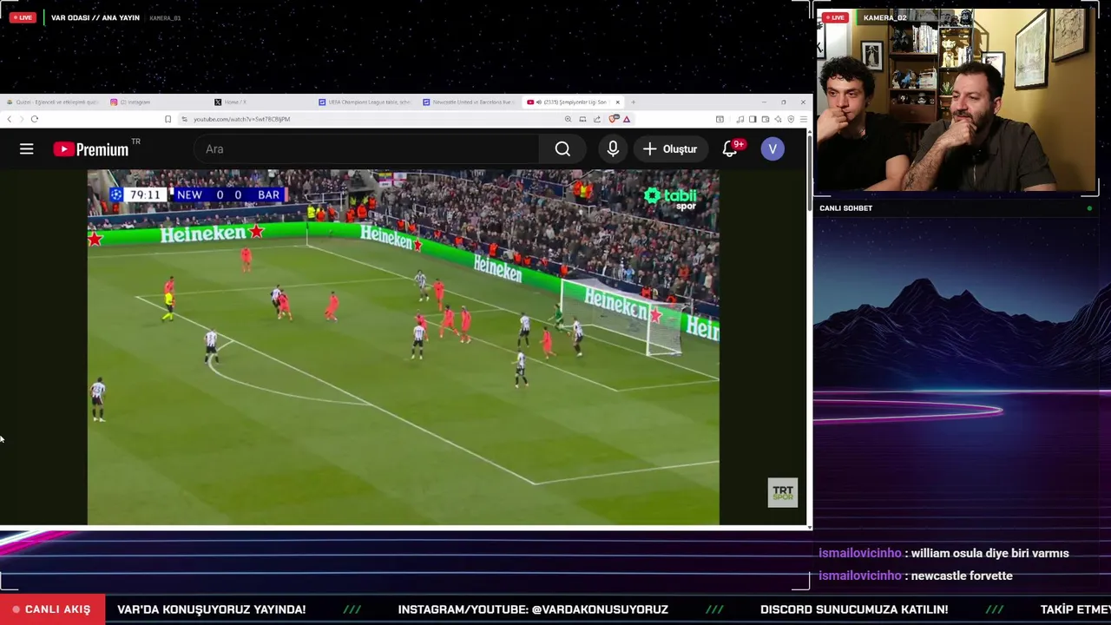1111x625 pixels.
Task: Click the NEW 0 0 BAR scoreboard
Action: [229, 194]
